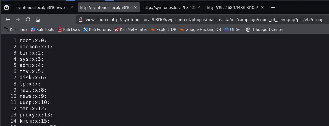Close the symfonos.local/h3l105/wp-c tab
Screen dimensions: 329x126
coord(72,7)
